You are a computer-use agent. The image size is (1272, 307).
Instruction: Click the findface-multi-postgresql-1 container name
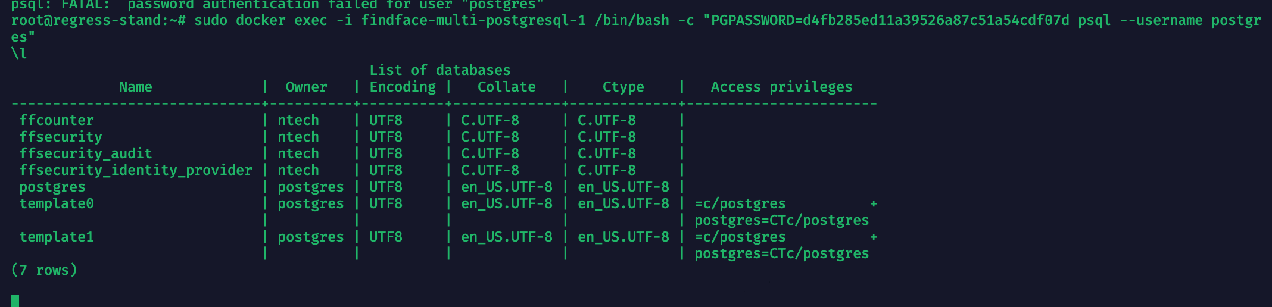pos(473,20)
